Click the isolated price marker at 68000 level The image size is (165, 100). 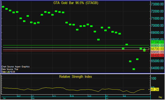99,40
